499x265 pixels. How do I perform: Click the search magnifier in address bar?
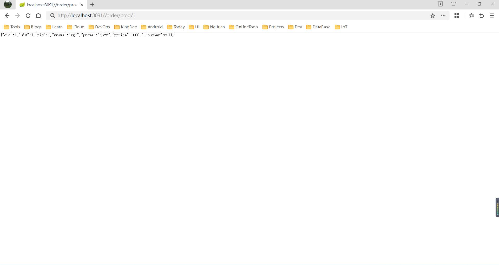click(52, 16)
